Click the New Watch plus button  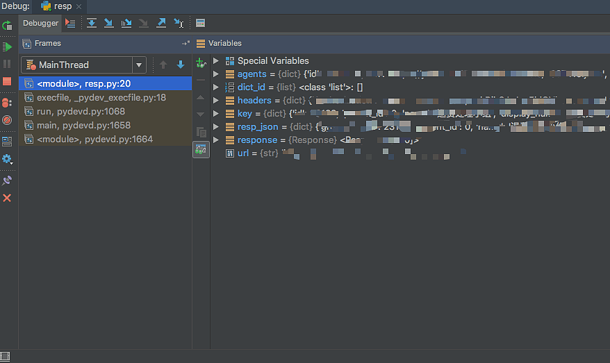tap(201, 63)
